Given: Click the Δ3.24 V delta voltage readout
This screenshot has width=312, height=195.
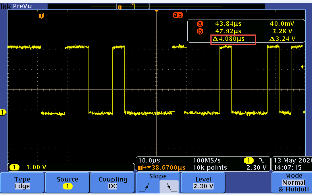Looking at the screenshot, I should [x=282, y=39].
